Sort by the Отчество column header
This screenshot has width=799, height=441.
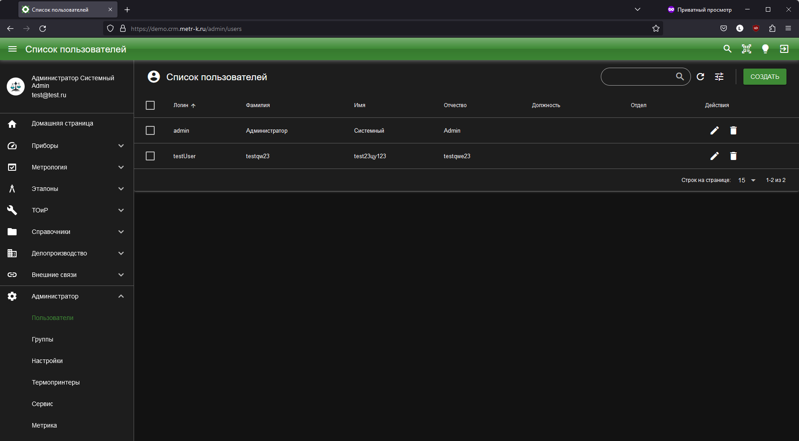click(455, 105)
